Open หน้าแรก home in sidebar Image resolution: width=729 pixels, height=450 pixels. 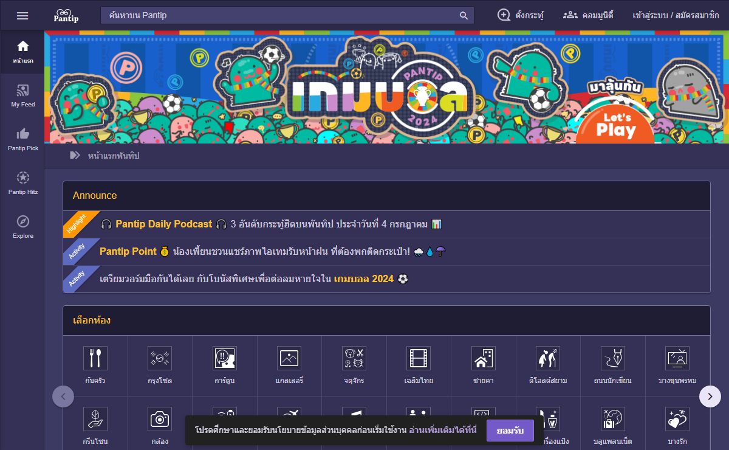(x=22, y=52)
